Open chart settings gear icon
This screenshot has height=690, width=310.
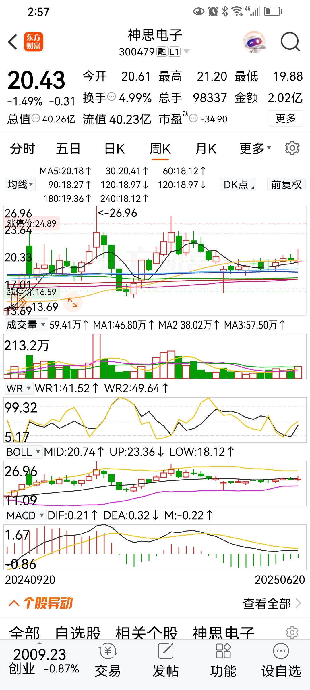click(x=292, y=148)
